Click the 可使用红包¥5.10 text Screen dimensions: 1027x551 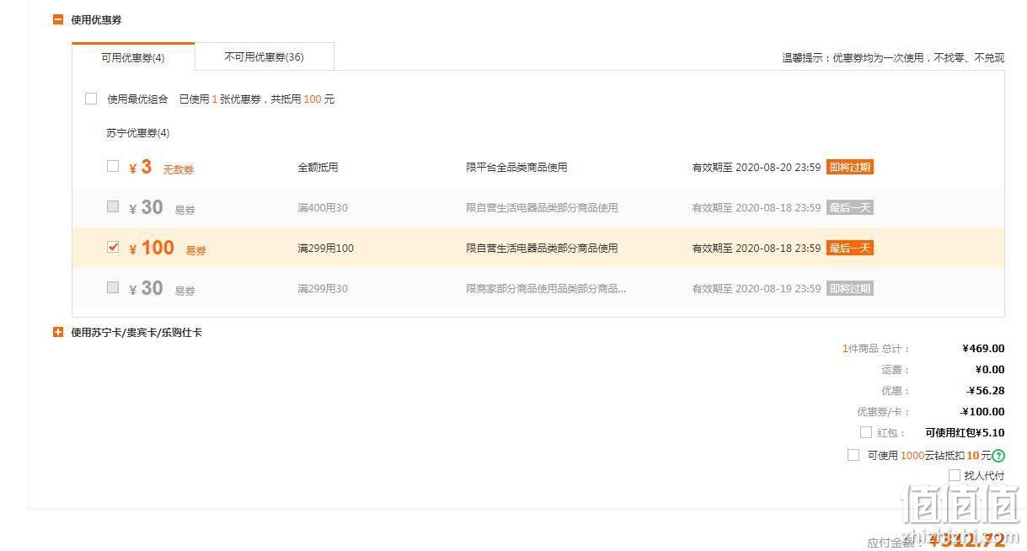coord(965,433)
